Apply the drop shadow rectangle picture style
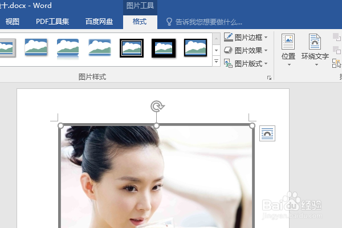Screen dimensions: 342x228 36,47
